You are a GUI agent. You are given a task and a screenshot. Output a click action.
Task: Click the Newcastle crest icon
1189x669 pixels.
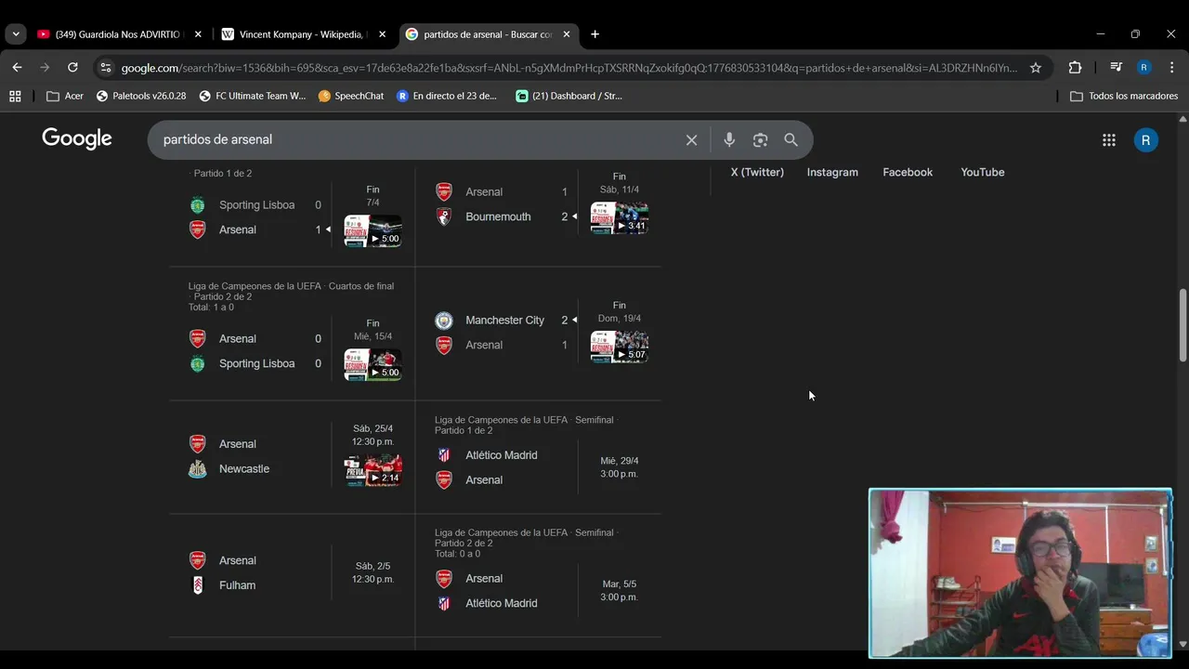pos(197,469)
